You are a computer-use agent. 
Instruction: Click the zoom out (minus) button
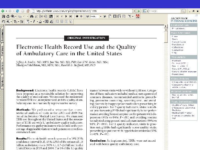(x=87, y=16)
